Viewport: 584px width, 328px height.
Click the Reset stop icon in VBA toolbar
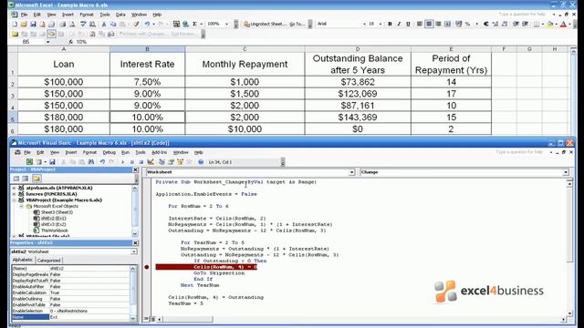pos(141,162)
